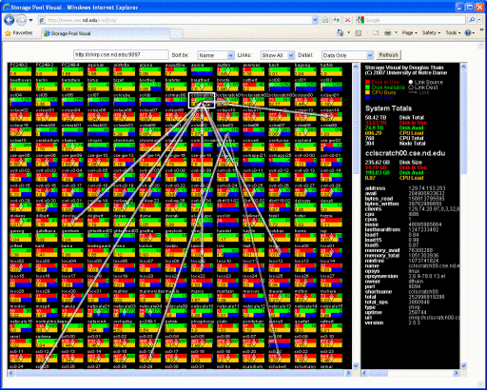Open Favorites star button
The height and width of the screenshot is (390, 487).
point(19,33)
